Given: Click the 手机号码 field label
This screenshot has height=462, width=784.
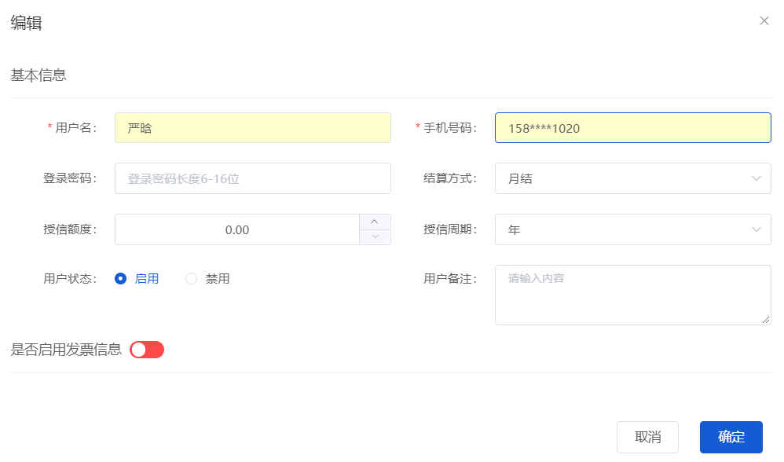Looking at the screenshot, I should [x=450, y=128].
